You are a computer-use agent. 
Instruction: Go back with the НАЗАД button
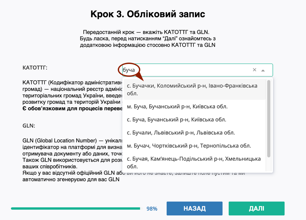pyautogui.click(x=194, y=208)
